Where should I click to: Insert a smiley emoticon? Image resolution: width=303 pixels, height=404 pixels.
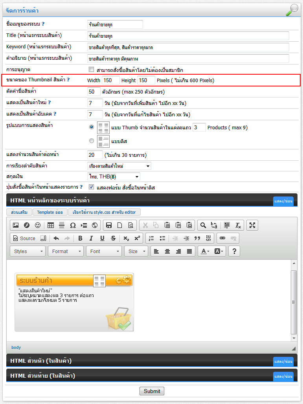click(x=38, y=225)
